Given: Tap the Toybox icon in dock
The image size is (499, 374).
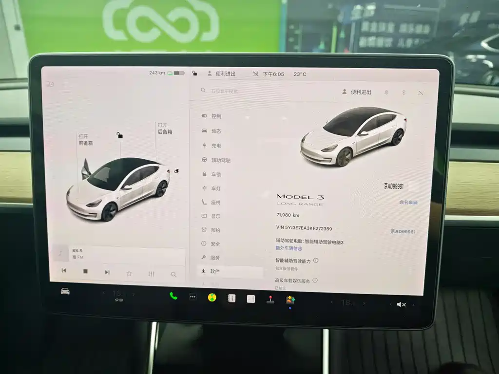Looking at the screenshot, I should point(290,300).
